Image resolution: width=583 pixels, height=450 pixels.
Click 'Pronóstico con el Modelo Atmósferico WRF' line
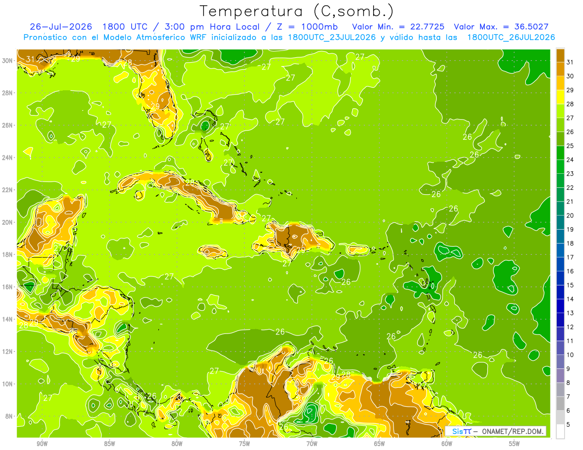click(x=289, y=37)
